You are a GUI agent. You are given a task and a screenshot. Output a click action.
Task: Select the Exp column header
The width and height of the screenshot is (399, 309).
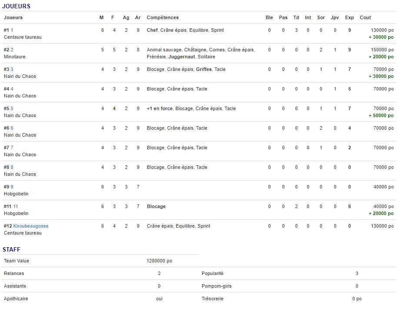click(x=349, y=17)
